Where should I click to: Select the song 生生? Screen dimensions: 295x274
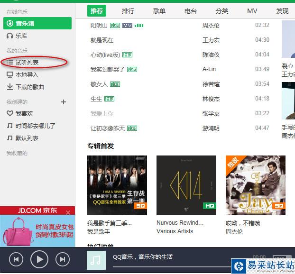pos(96,99)
